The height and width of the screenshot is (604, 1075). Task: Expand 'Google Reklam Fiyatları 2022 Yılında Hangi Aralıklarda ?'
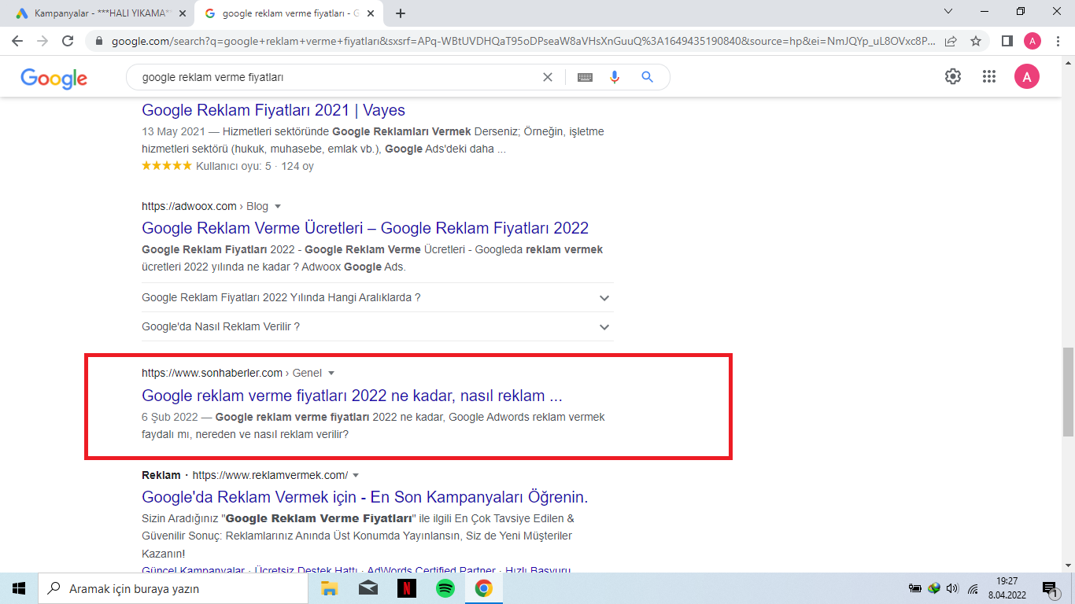[378, 298]
